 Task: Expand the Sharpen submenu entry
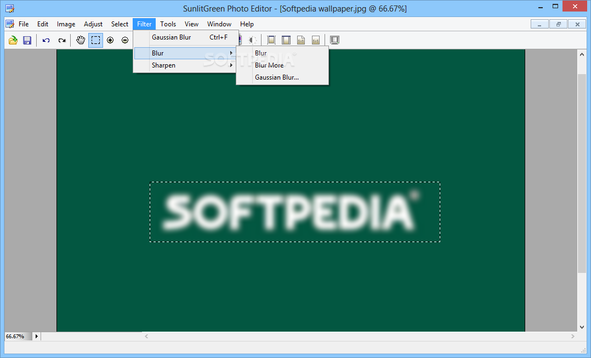[x=185, y=65]
